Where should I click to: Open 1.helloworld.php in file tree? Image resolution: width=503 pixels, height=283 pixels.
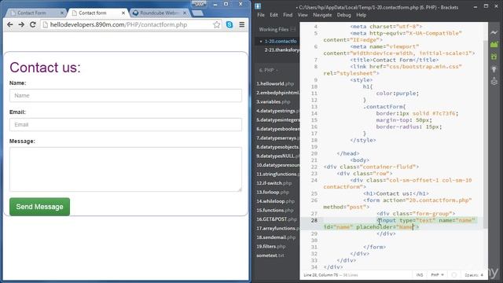275,84
